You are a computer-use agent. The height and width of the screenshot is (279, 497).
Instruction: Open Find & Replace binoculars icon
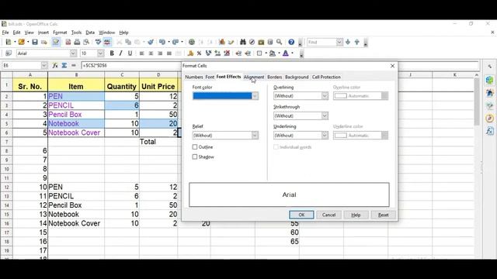[243, 42]
